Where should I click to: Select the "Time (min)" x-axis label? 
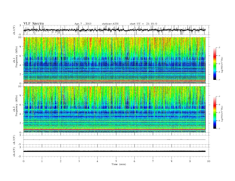point(119,164)
